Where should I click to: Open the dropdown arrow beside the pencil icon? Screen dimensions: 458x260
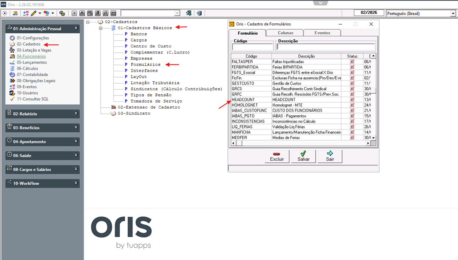pyautogui.click(x=40, y=13)
